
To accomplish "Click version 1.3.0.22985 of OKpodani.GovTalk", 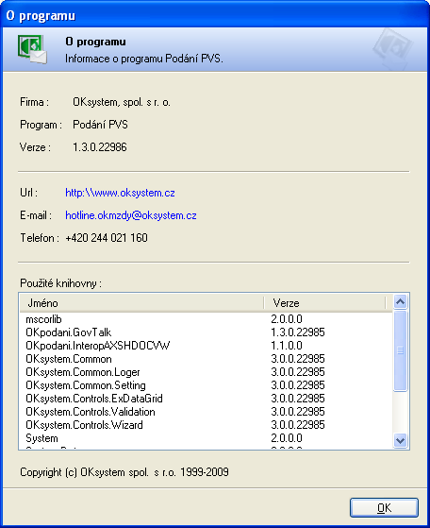I will click(x=298, y=332).
